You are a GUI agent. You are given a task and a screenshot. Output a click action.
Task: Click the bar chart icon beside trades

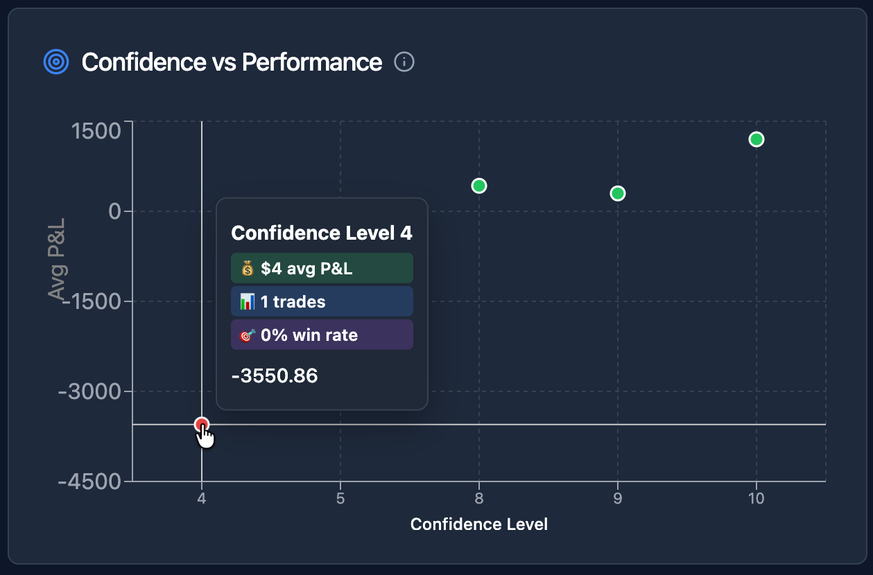248,302
